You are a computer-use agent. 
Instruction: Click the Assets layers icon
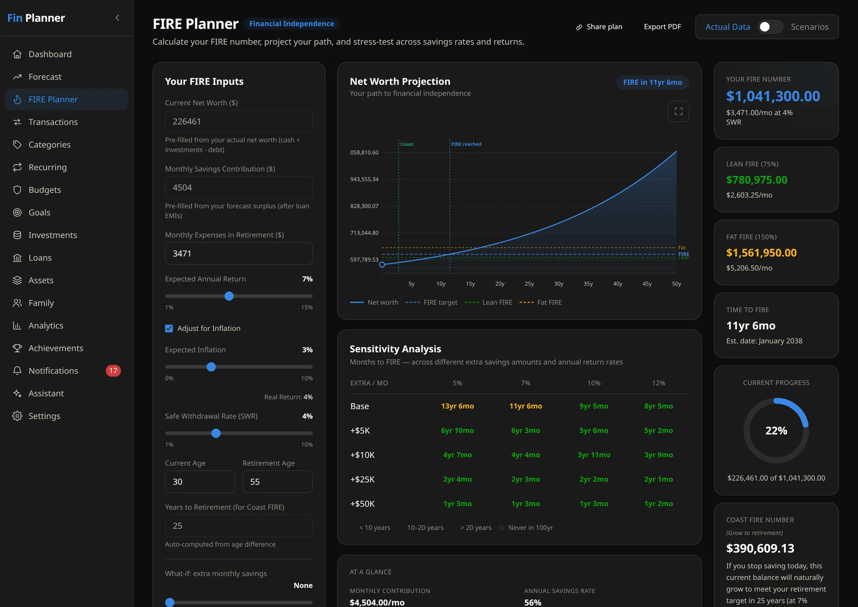pyautogui.click(x=17, y=280)
